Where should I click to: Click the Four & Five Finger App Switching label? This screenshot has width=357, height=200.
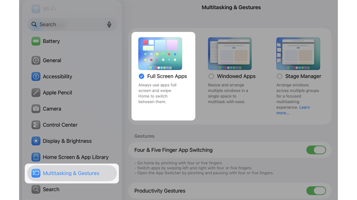(173, 150)
